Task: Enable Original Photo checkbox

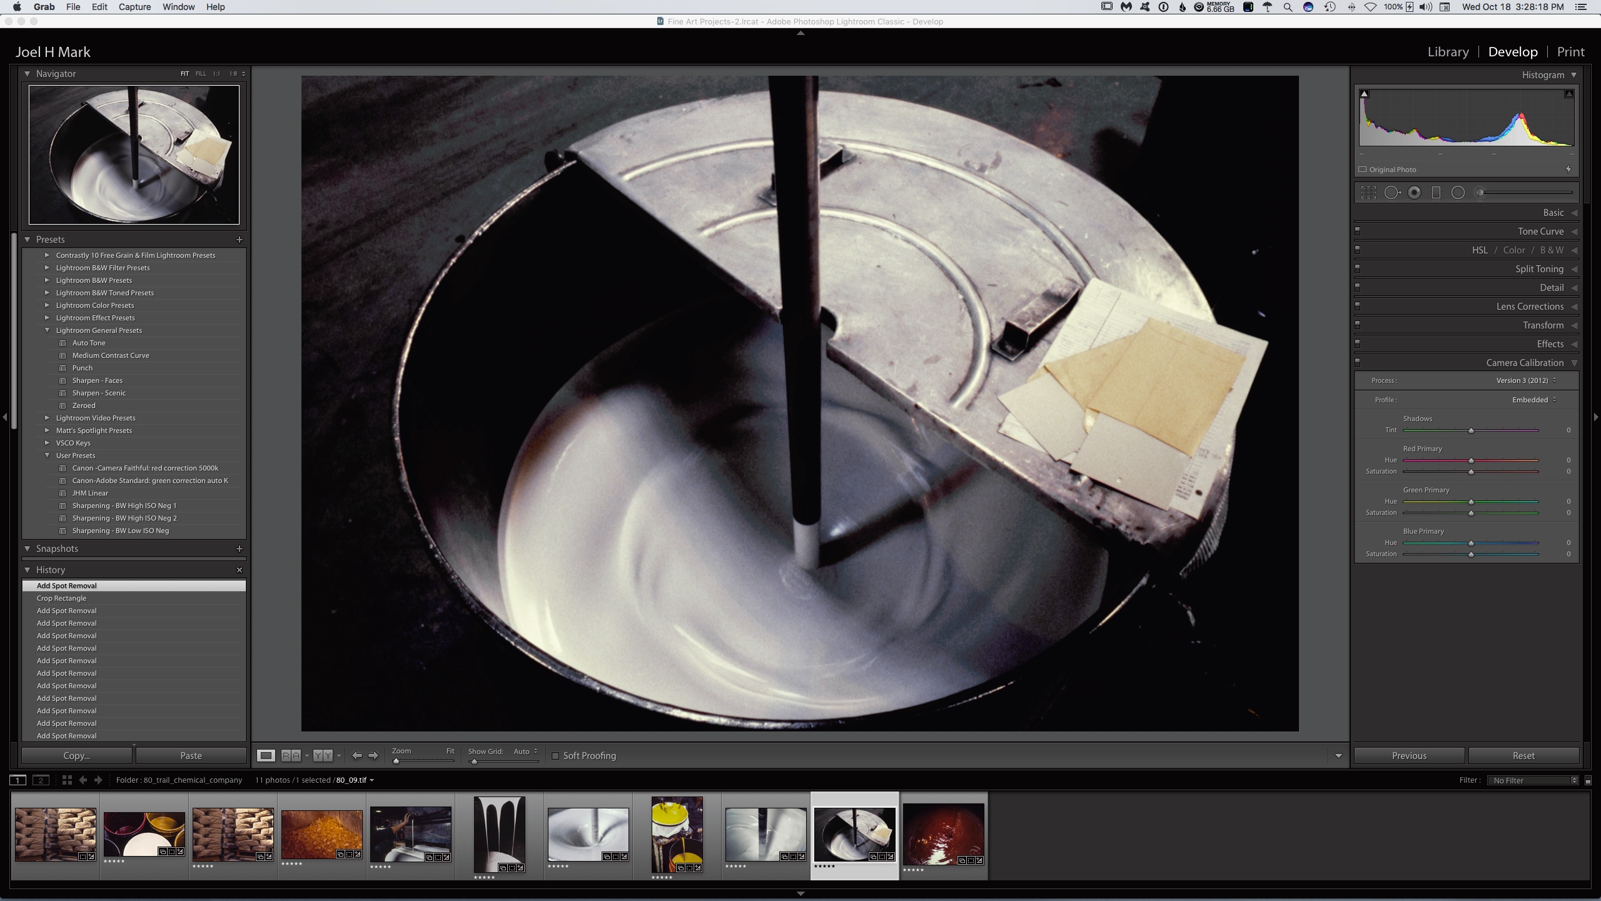Action: click(1363, 170)
